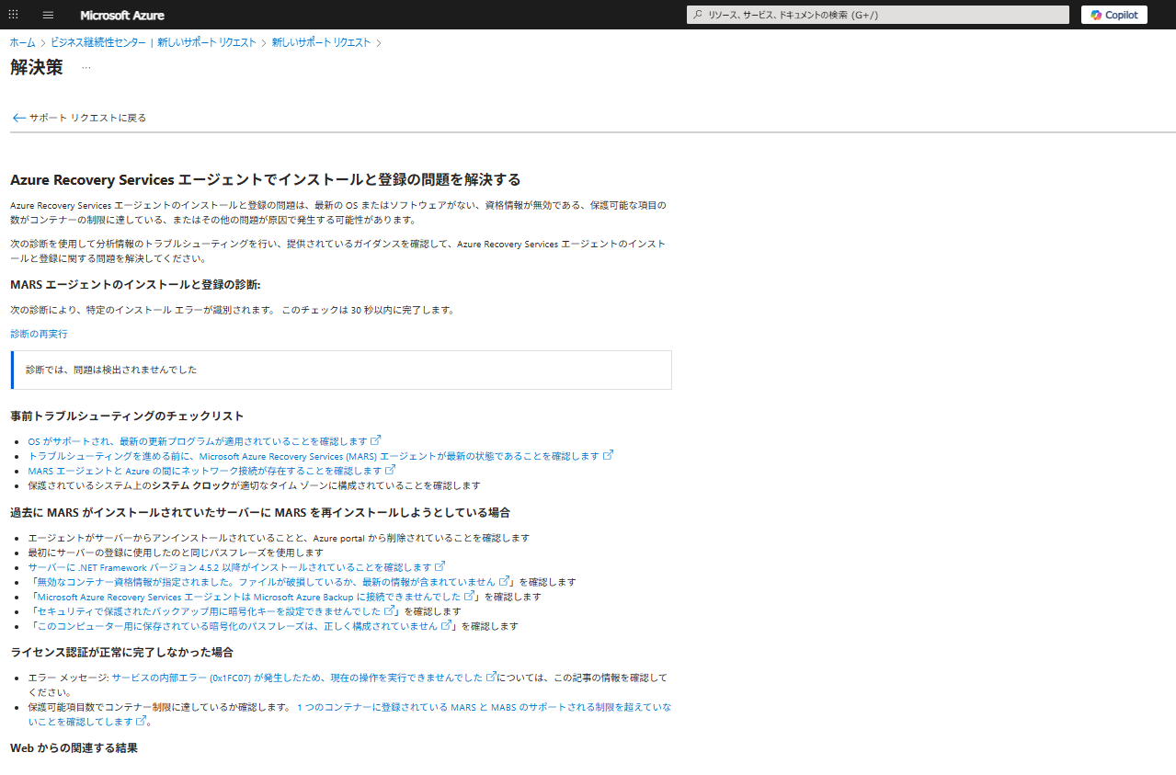Screen dimensions: 1176x775
Task: Open the portal hamburger menu
Action: point(48,15)
